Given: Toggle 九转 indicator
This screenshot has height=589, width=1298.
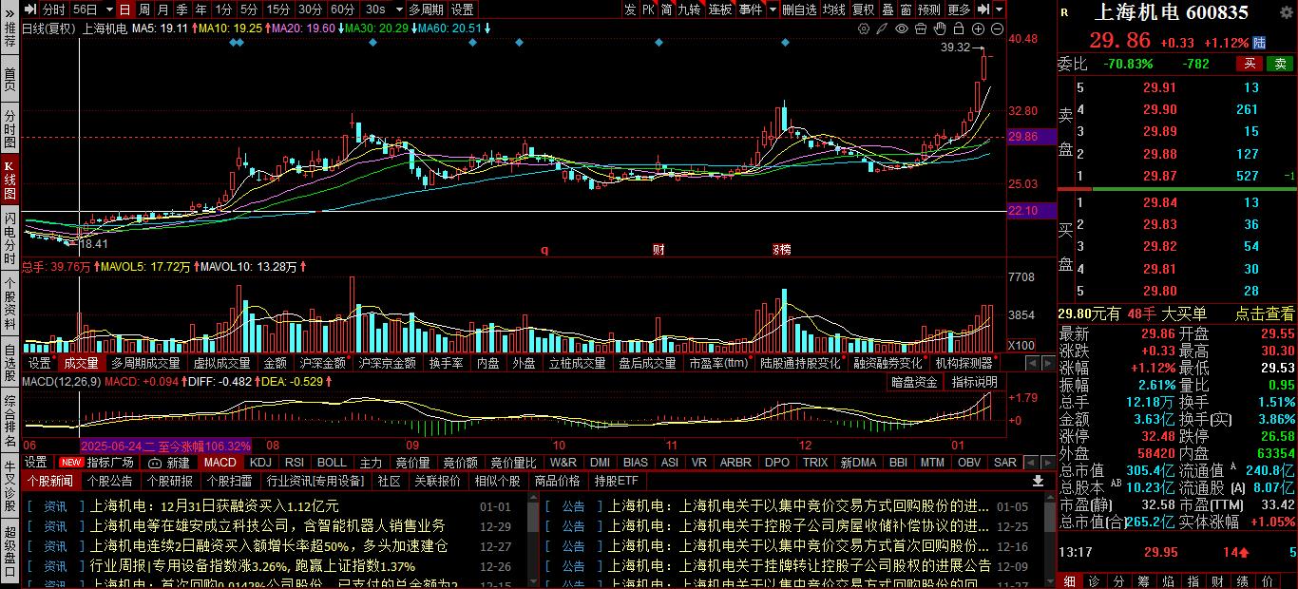Looking at the screenshot, I should click(689, 9).
